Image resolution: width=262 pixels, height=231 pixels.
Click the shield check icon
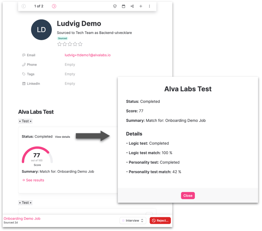click(115, 6)
